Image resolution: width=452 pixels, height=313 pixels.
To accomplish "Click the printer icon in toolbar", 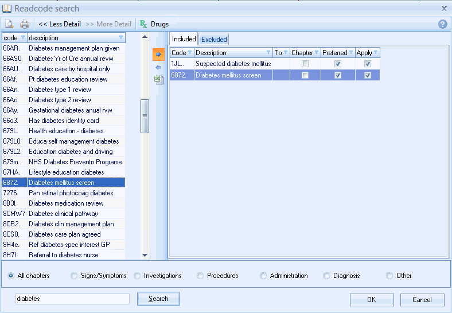I will pyautogui.click(x=25, y=24).
